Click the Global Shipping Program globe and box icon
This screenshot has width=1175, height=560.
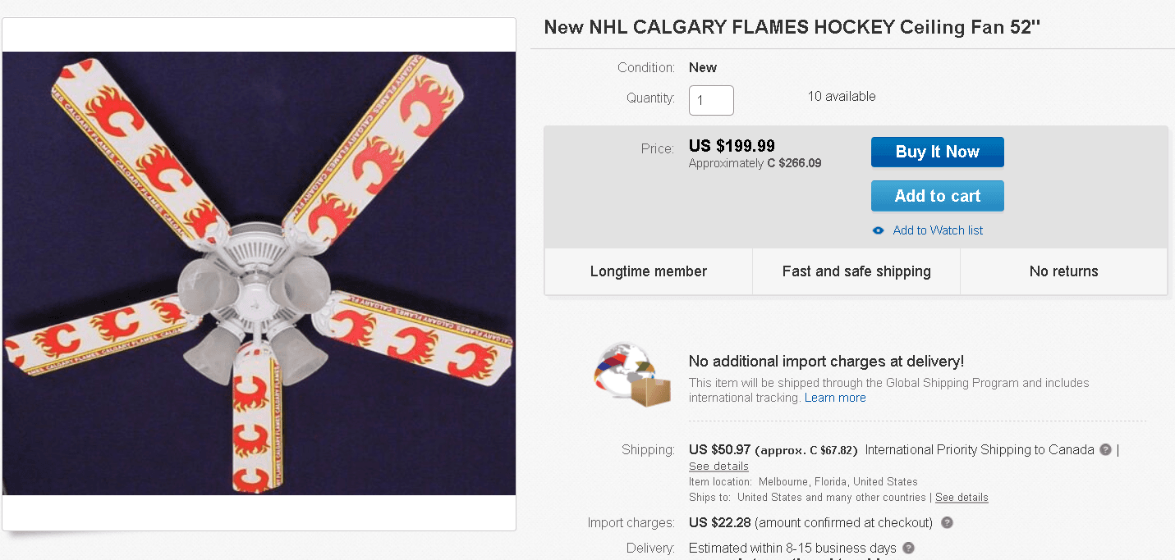point(631,376)
